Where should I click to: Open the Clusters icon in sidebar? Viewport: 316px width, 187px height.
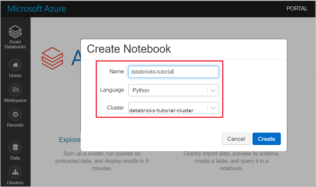(15, 172)
